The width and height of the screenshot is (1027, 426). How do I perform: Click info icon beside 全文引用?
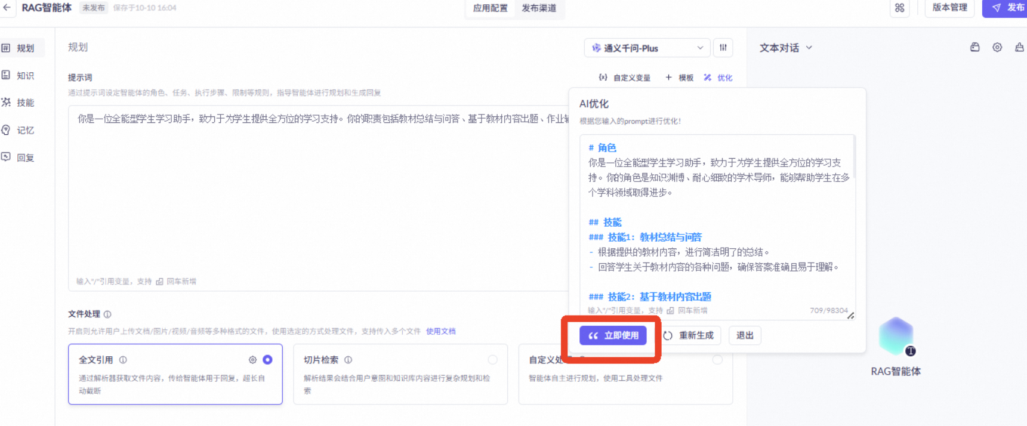(x=123, y=360)
